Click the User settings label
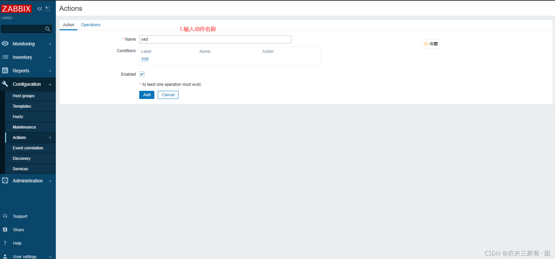The image size is (555, 259). (25, 257)
